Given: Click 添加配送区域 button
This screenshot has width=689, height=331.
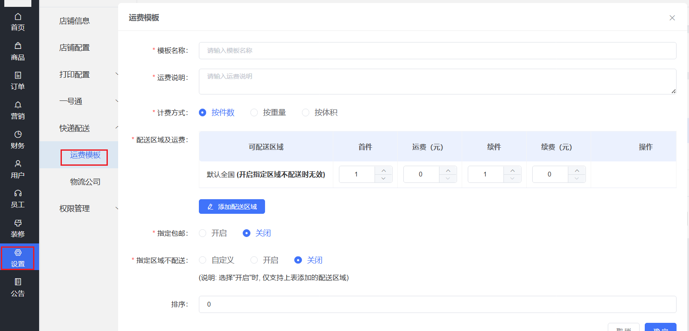Looking at the screenshot, I should [232, 206].
